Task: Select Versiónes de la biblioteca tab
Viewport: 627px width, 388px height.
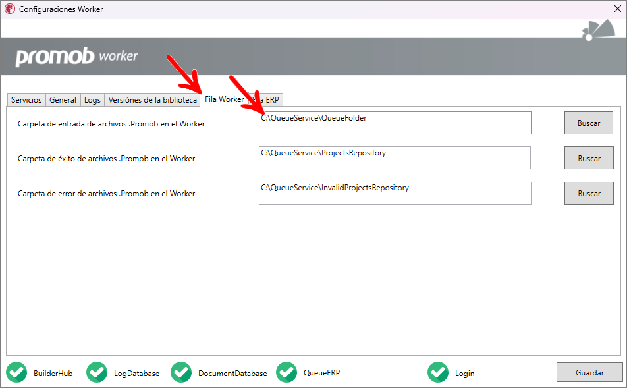Action: (x=152, y=100)
